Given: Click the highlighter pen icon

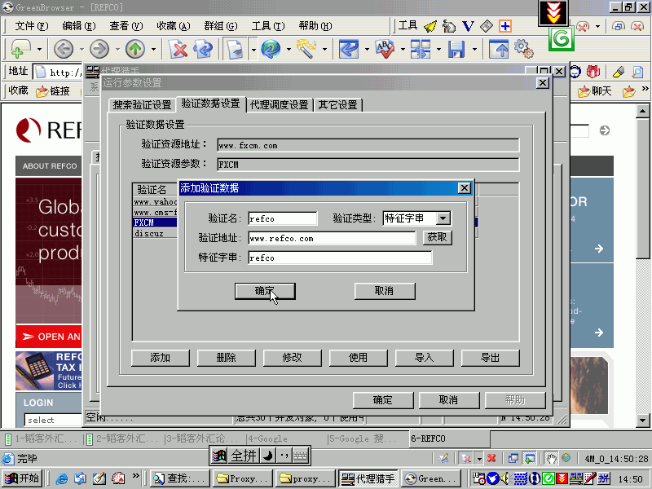Looking at the screenshot, I should tap(619, 73).
